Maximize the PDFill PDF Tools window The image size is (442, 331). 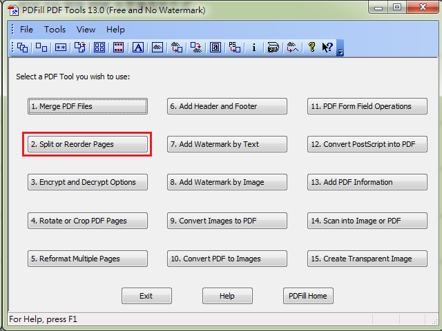pyautogui.click(x=397, y=7)
